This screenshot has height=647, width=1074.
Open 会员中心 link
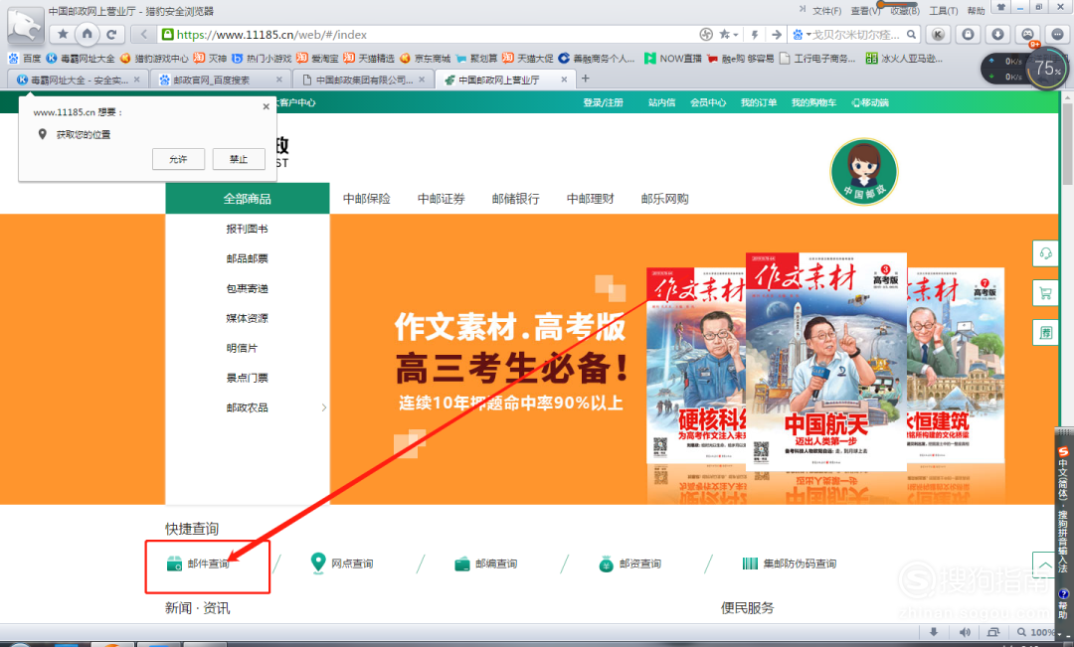click(x=708, y=102)
